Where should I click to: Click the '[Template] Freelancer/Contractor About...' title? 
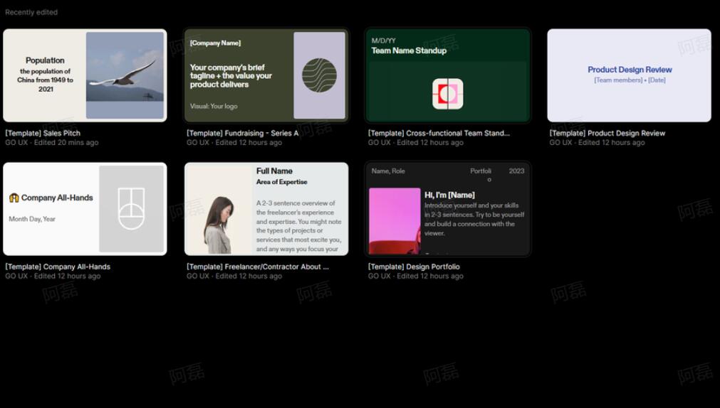click(x=258, y=267)
